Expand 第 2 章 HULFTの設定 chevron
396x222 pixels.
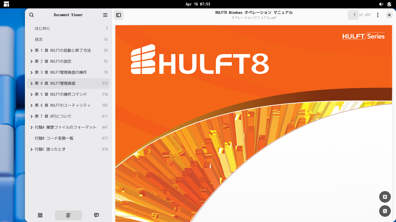[32, 61]
